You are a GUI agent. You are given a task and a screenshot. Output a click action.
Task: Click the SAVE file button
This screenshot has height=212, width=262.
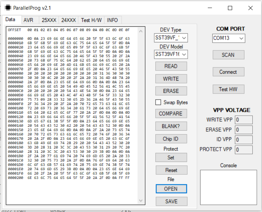click(171, 201)
